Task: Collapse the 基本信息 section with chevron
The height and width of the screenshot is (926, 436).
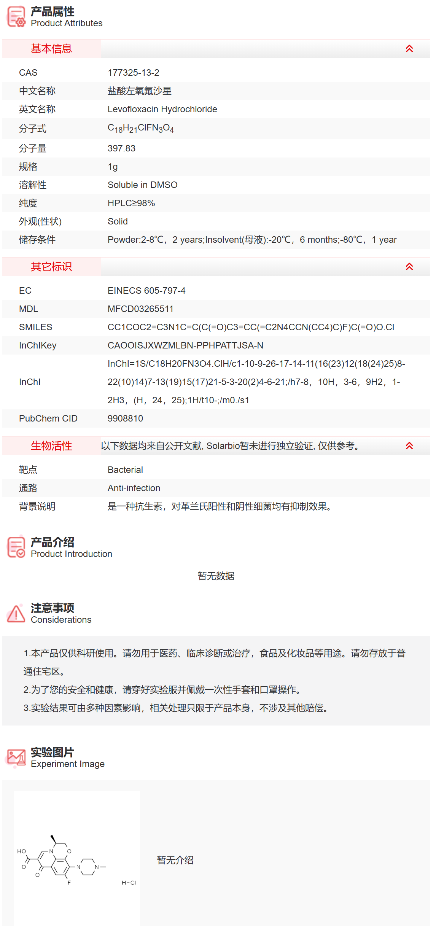Action: 409,49
